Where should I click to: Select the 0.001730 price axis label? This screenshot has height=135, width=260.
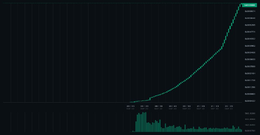[x=250, y=80]
